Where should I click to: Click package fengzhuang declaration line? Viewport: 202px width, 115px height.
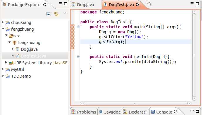click(102, 12)
